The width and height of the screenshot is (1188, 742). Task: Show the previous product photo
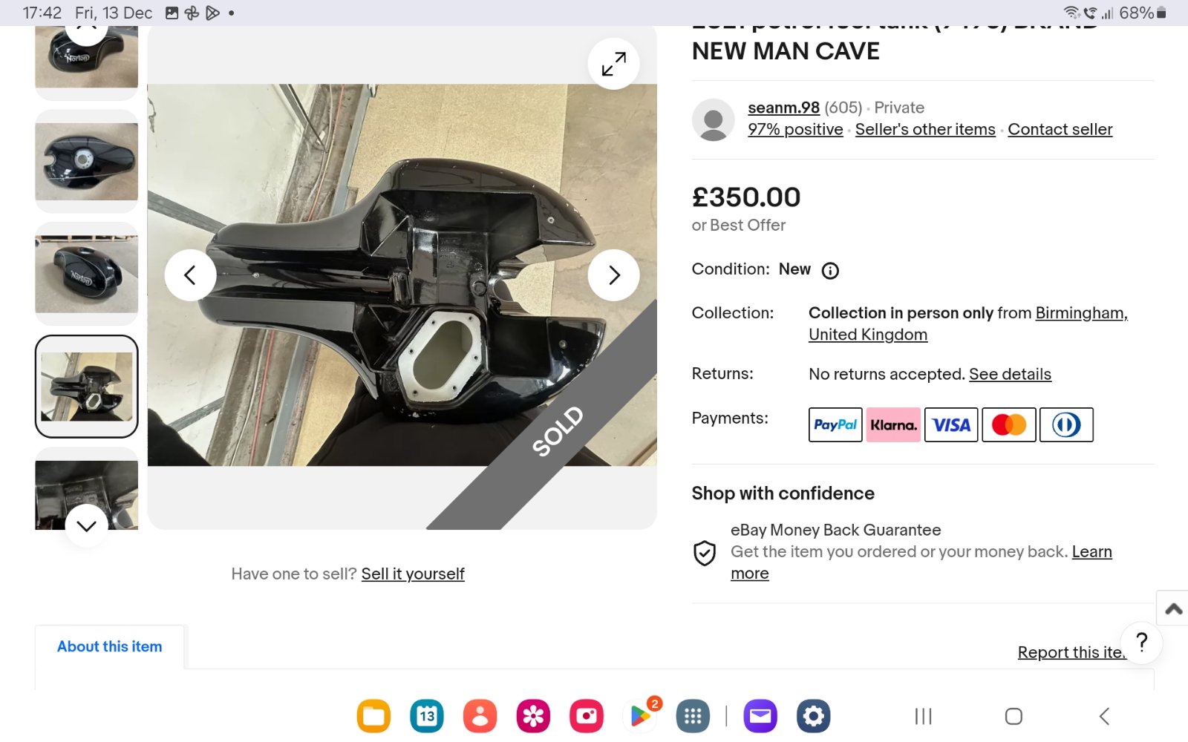coord(190,275)
